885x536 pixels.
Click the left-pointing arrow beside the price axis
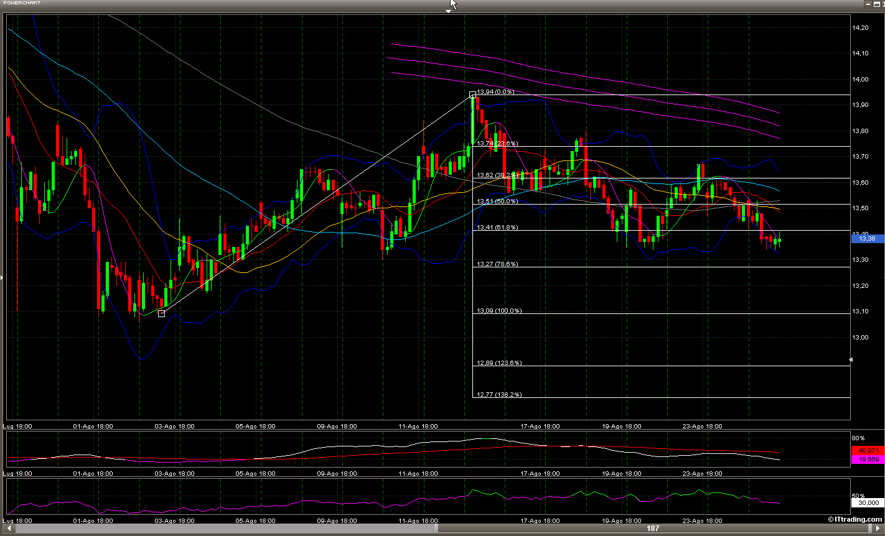point(851,359)
